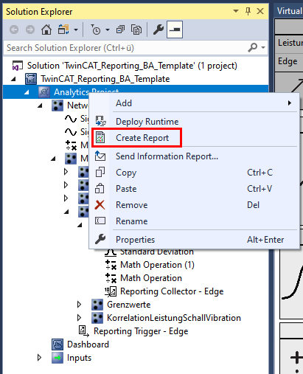This screenshot has height=374, width=303.
Task: Click the Switch Views toolbar icon
Action: click(x=63, y=30)
